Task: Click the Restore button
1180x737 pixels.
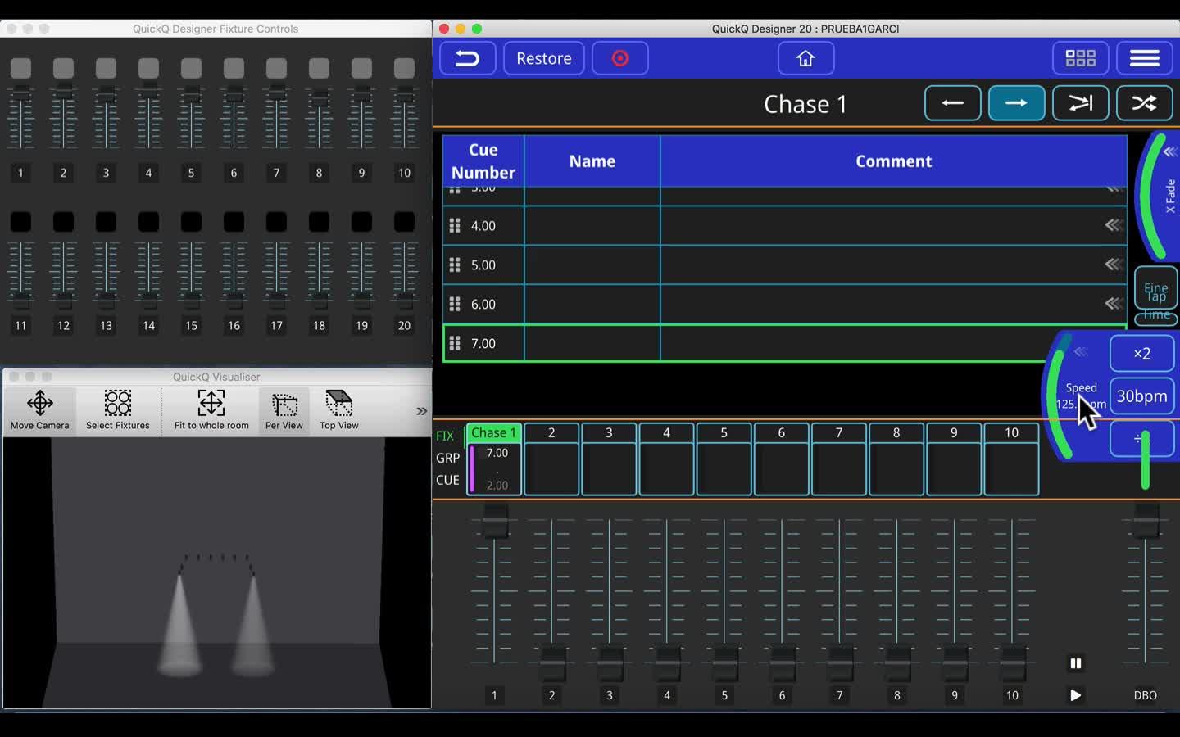Action: 543,58
